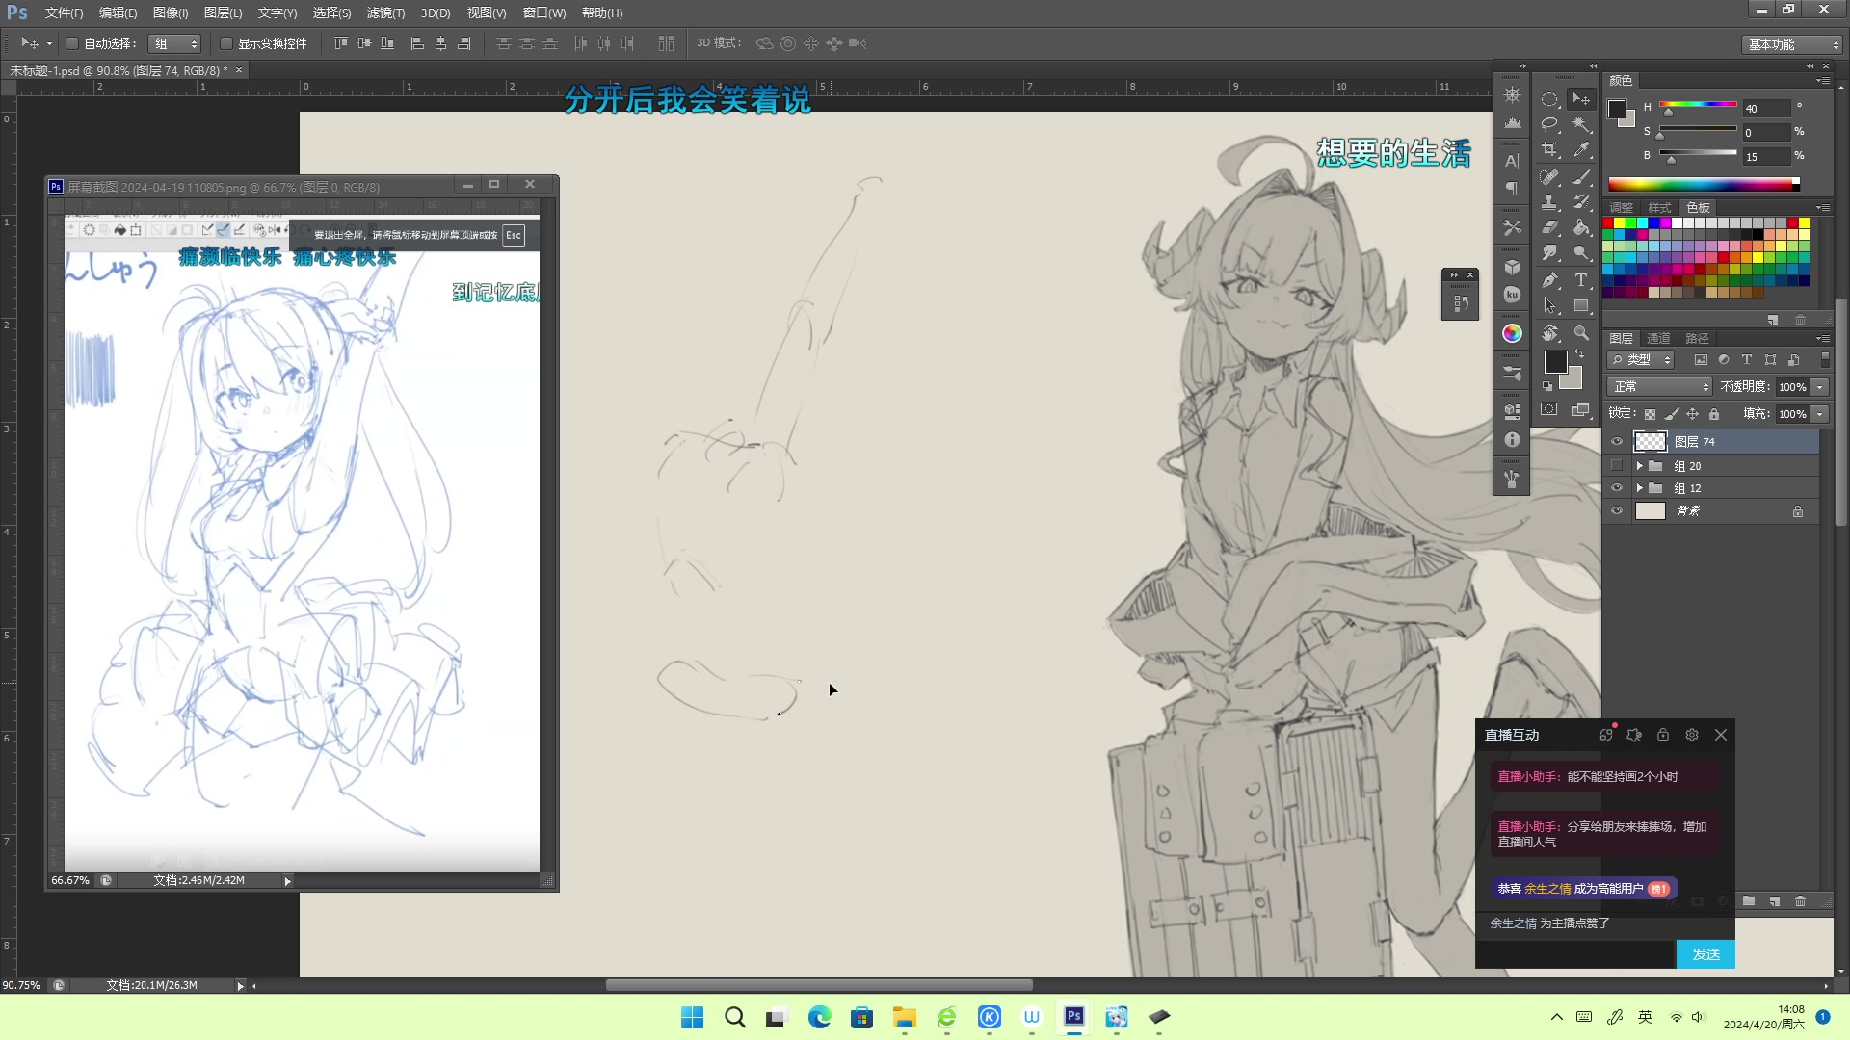Viewport: 1850px width, 1040px height.
Task: Enable show transform controls (显示变换控件) checkbox
Action: click(226, 43)
